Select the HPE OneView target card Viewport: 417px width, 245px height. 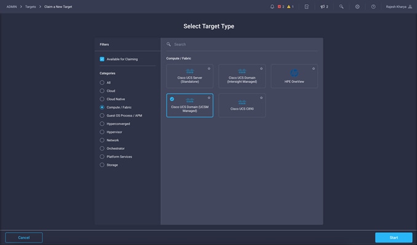[x=294, y=76]
